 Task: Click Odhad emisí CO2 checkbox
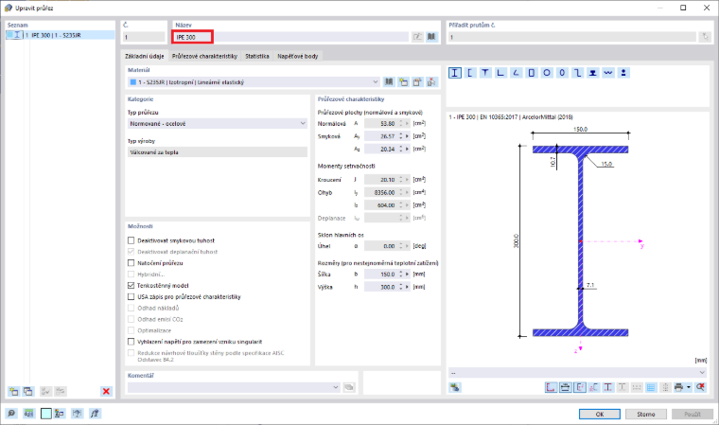(x=132, y=319)
